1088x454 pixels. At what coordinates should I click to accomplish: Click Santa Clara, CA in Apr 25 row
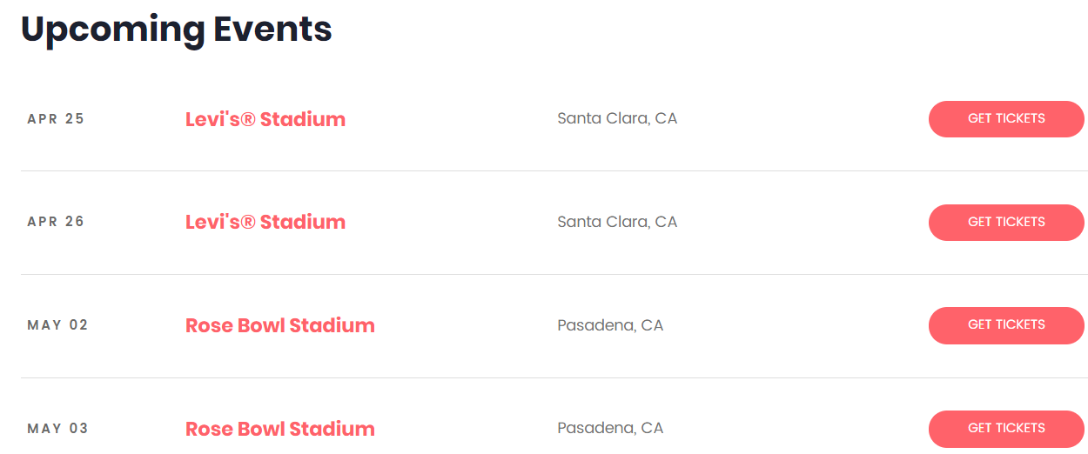click(x=617, y=118)
